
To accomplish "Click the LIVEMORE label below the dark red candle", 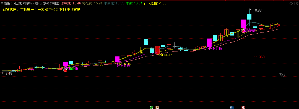I will [165, 55].
